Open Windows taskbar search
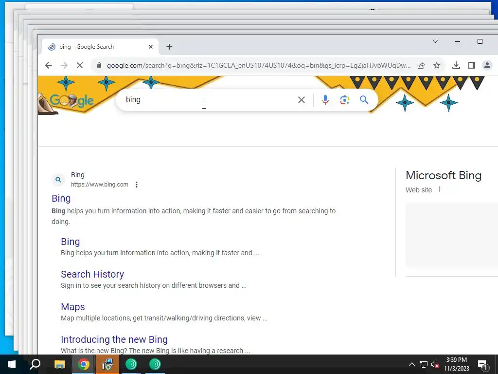 [35, 364]
